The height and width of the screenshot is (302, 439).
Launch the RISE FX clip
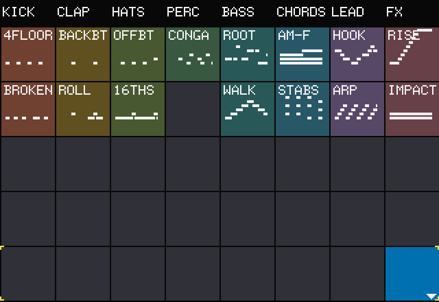pyautogui.click(x=412, y=54)
